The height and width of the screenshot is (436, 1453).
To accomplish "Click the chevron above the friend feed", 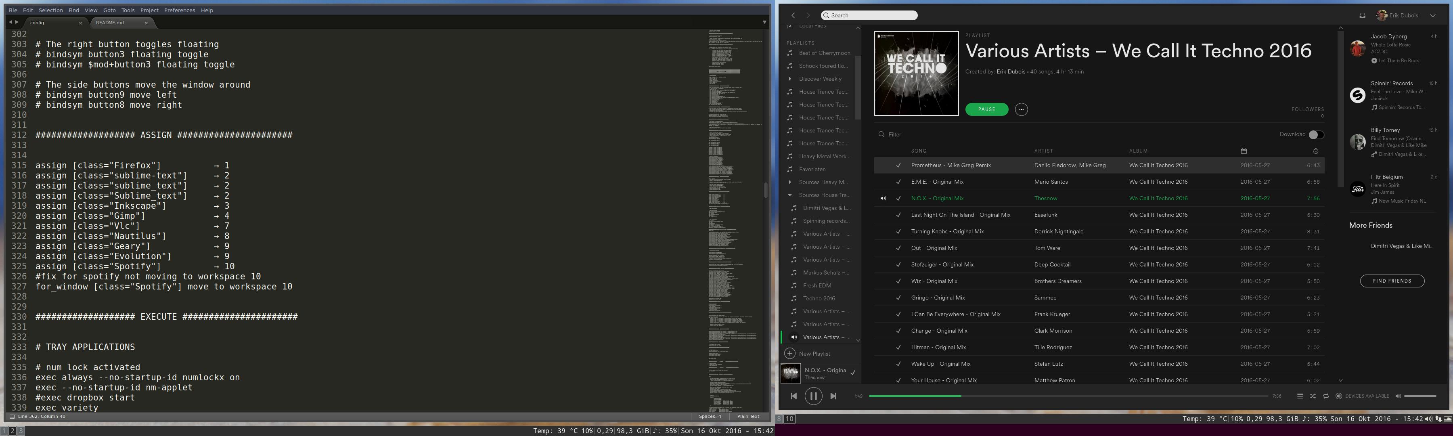I will coord(1341,27).
